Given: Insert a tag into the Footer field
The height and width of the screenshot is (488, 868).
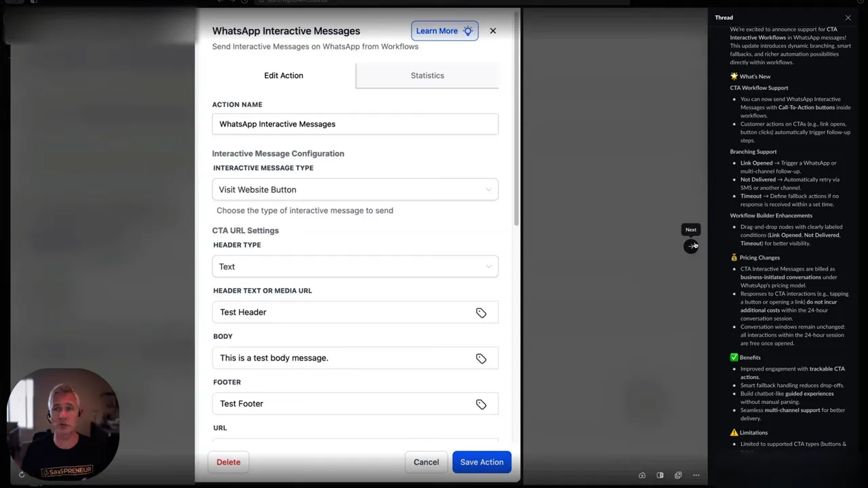Looking at the screenshot, I should coord(481,404).
